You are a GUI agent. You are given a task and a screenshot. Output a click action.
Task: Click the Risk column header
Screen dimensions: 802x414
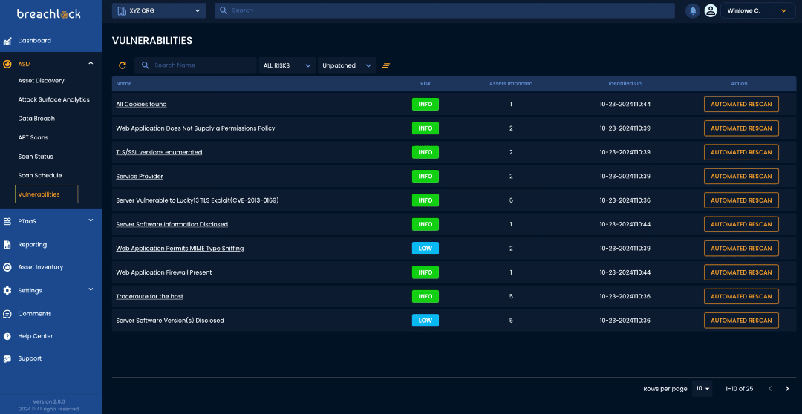[426, 84]
